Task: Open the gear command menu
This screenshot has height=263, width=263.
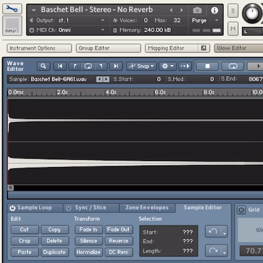Action: point(168,66)
